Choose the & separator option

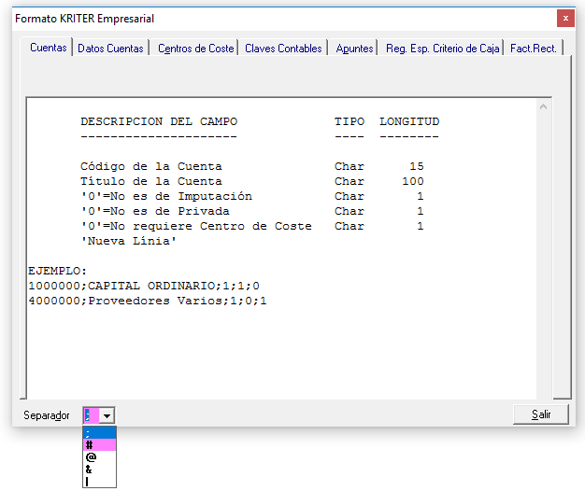[x=99, y=470]
